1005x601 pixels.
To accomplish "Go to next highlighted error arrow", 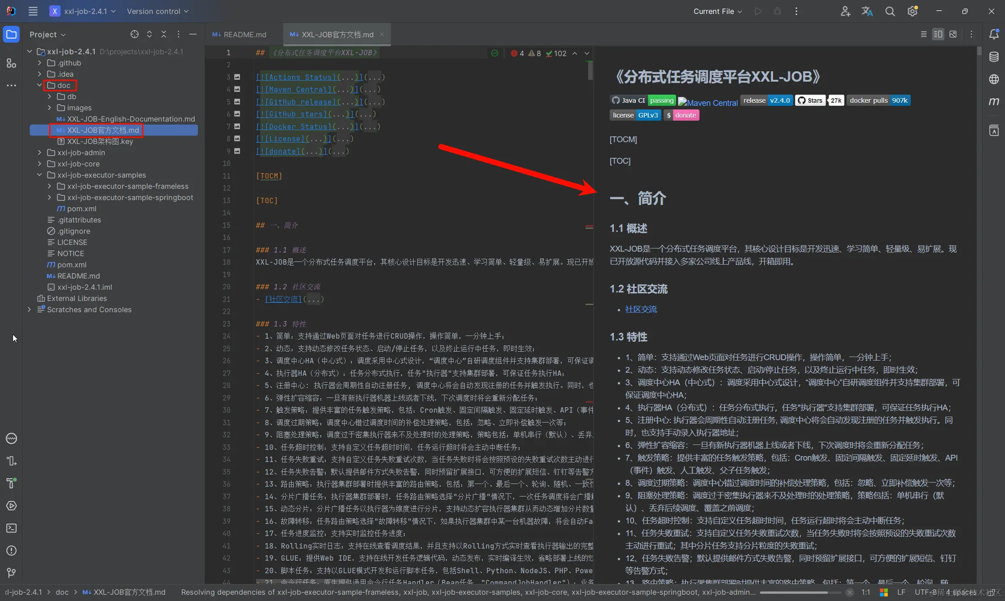I will 587,53.
